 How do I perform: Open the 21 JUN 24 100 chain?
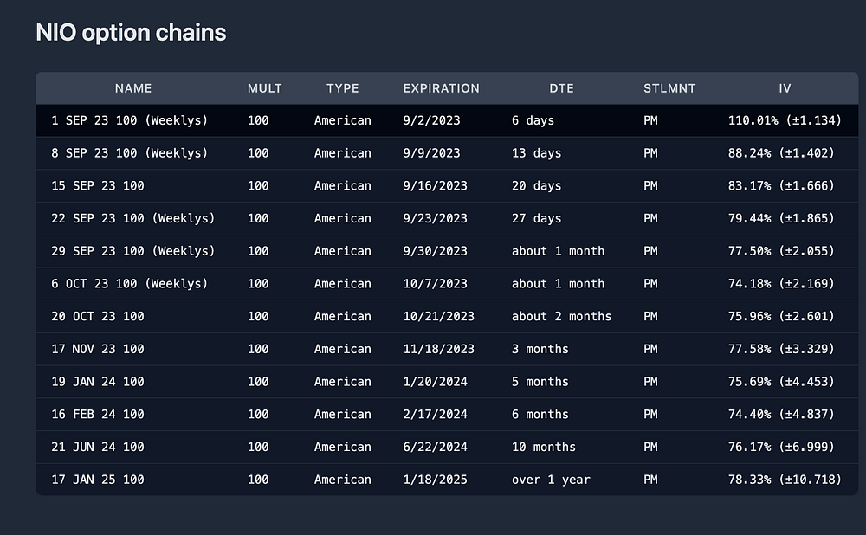98,448
